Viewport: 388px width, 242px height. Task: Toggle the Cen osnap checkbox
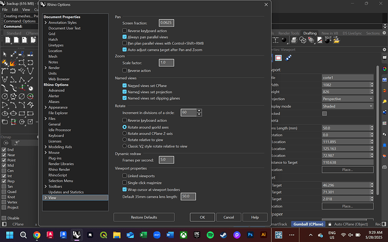pyautogui.click(x=4, y=171)
